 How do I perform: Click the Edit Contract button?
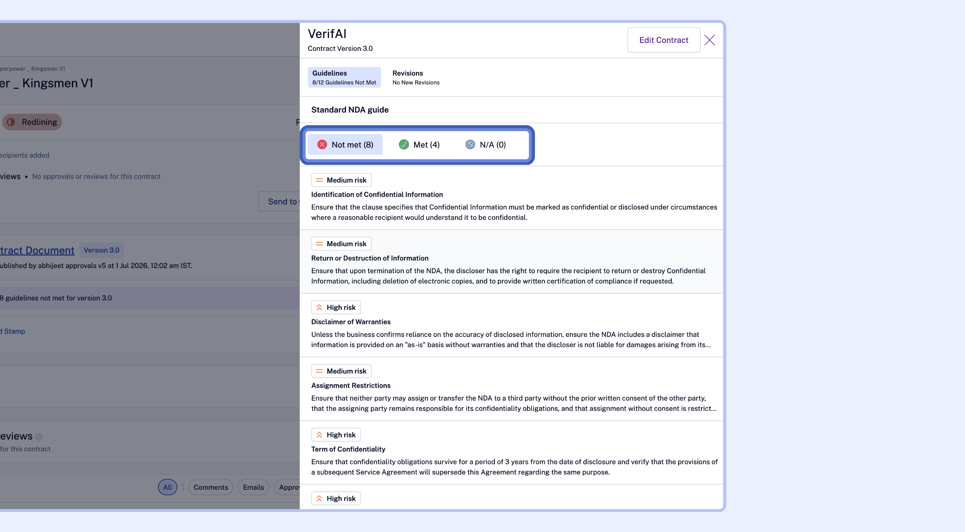664,40
